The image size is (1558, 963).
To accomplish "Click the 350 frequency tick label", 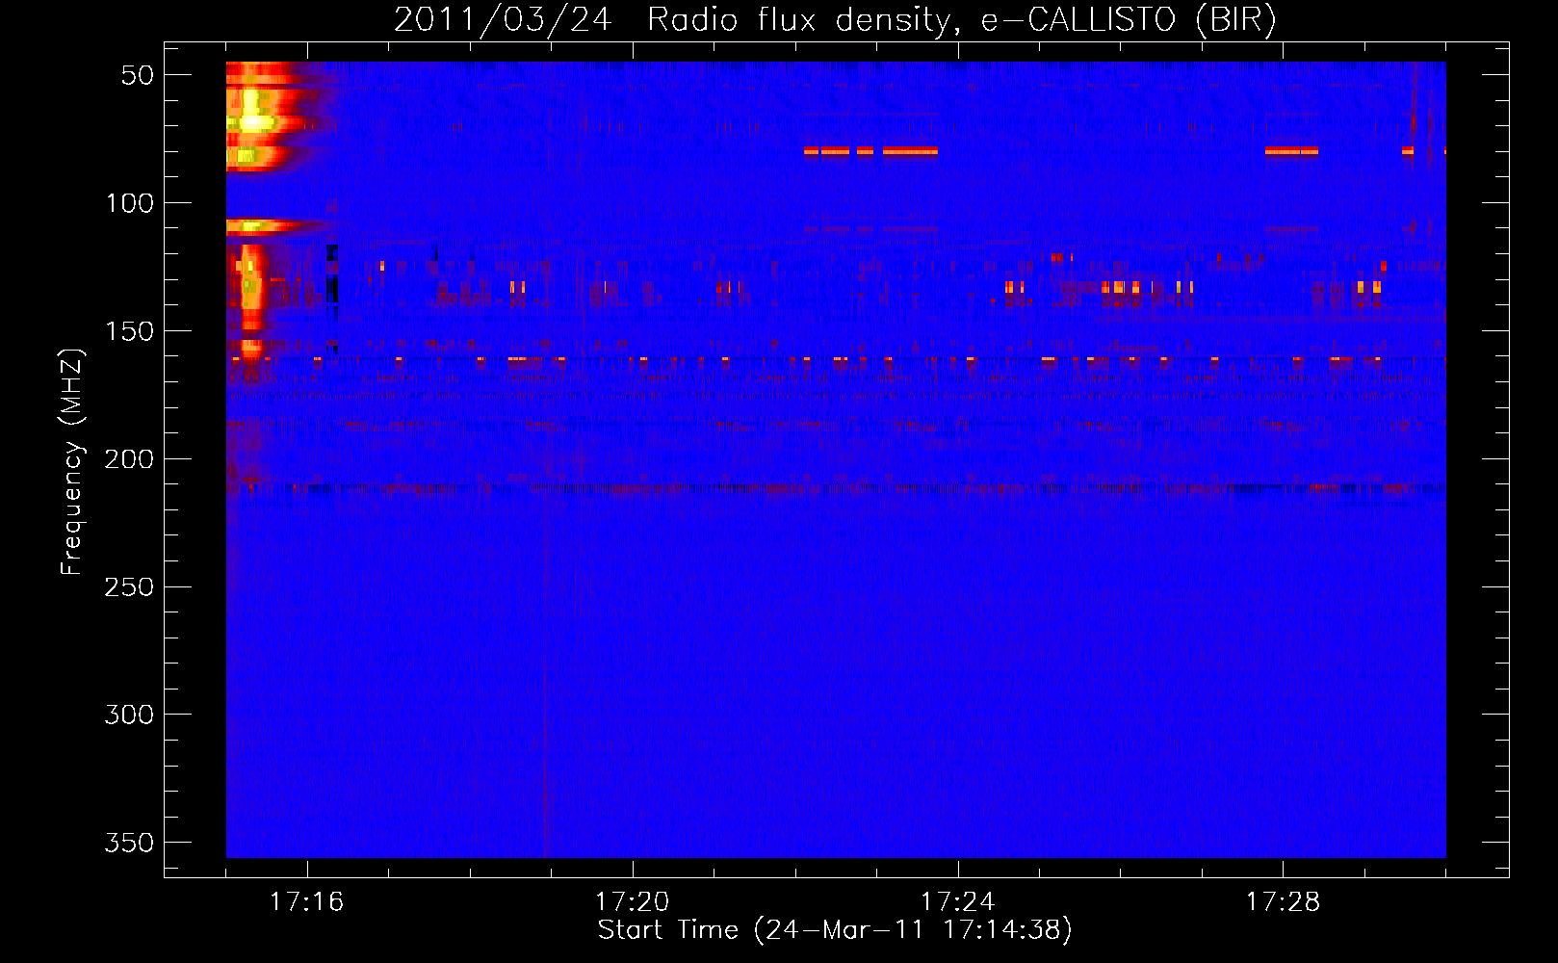I will (x=129, y=843).
